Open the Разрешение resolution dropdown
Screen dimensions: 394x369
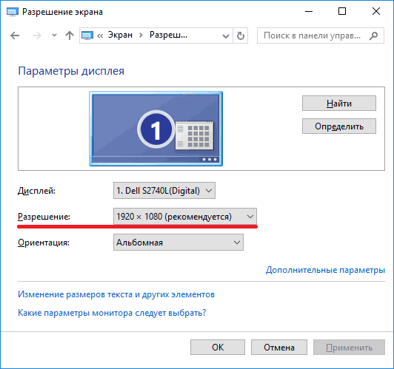(185, 216)
